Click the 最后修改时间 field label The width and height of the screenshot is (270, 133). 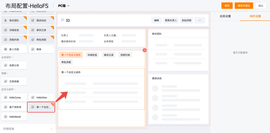(68, 41)
